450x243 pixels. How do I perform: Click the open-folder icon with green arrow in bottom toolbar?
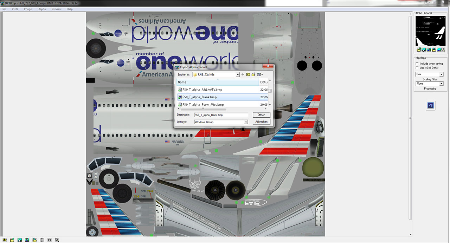[12, 240]
